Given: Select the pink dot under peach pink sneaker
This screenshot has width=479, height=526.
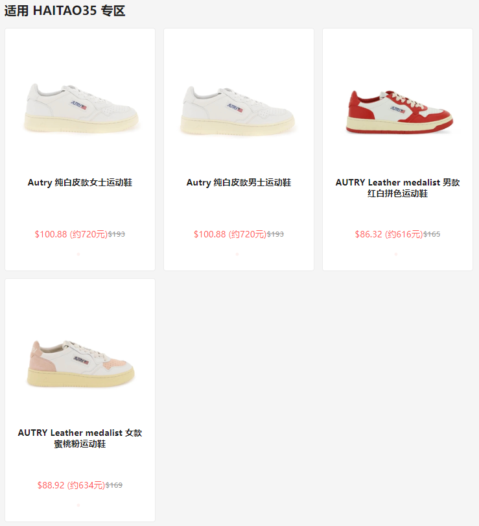Looking at the screenshot, I should 78,505.
